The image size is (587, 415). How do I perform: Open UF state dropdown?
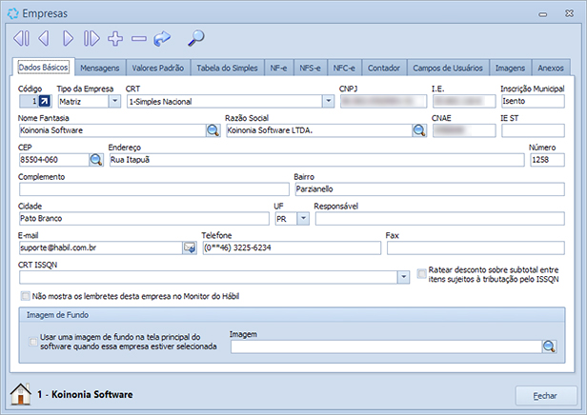pyautogui.click(x=303, y=219)
